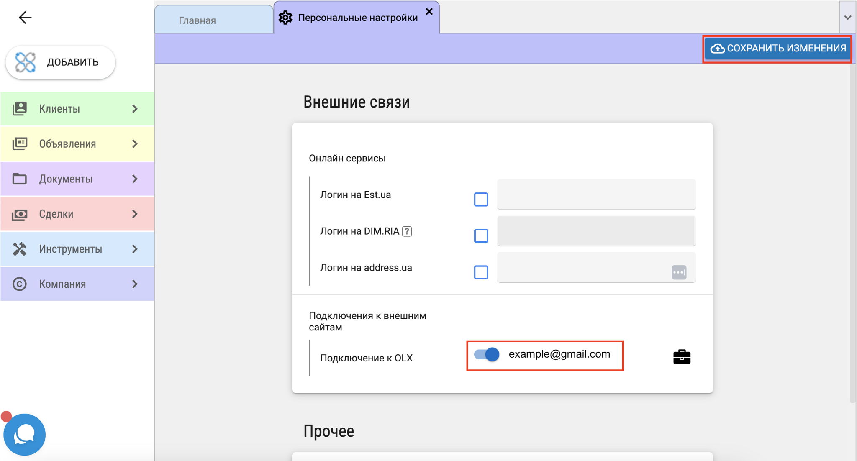Click the DIM.RIA help question mark

pos(407,231)
